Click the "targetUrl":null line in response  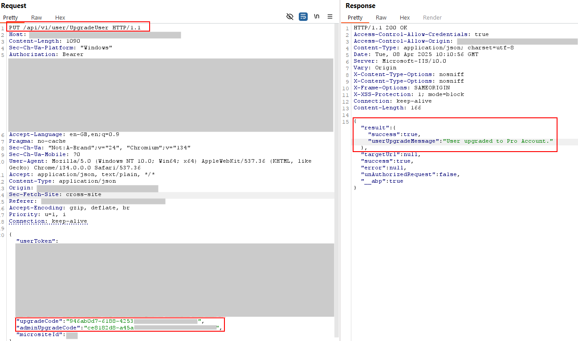[x=391, y=154]
